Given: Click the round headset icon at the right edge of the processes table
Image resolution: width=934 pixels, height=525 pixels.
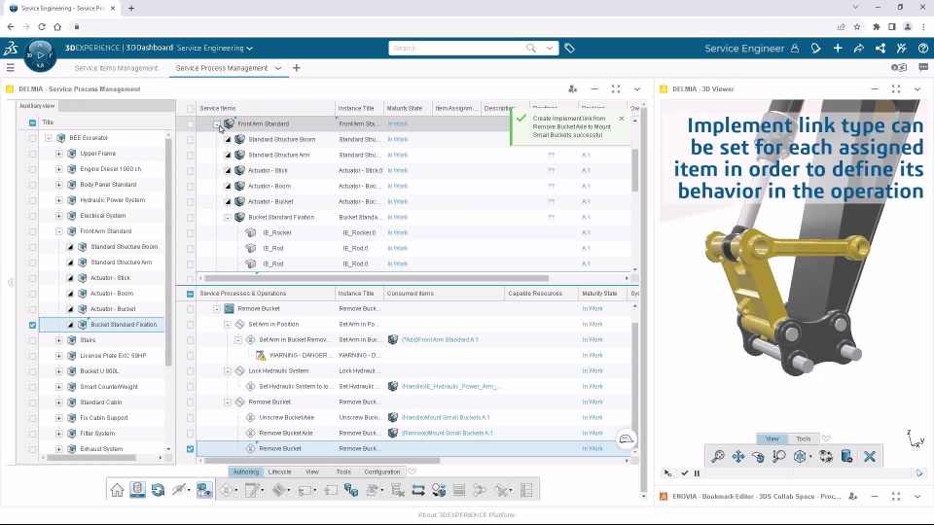Looking at the screenshot, I should tap(626, 439).
